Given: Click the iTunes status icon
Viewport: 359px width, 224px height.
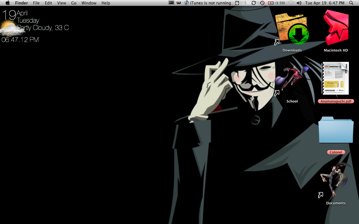Looking at the screenshot, I should pos(187,3).
